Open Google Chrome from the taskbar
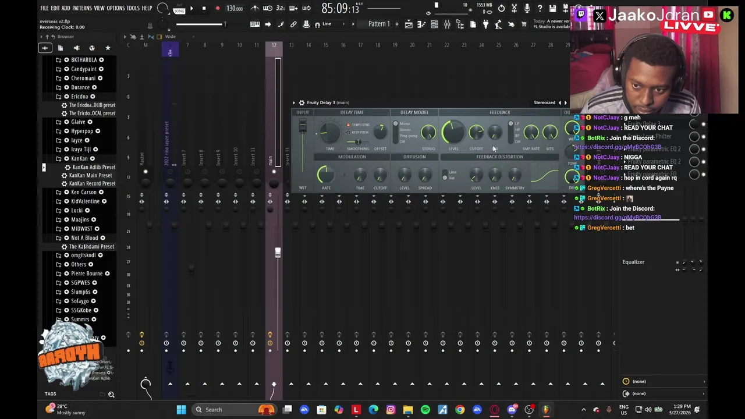 460,410
